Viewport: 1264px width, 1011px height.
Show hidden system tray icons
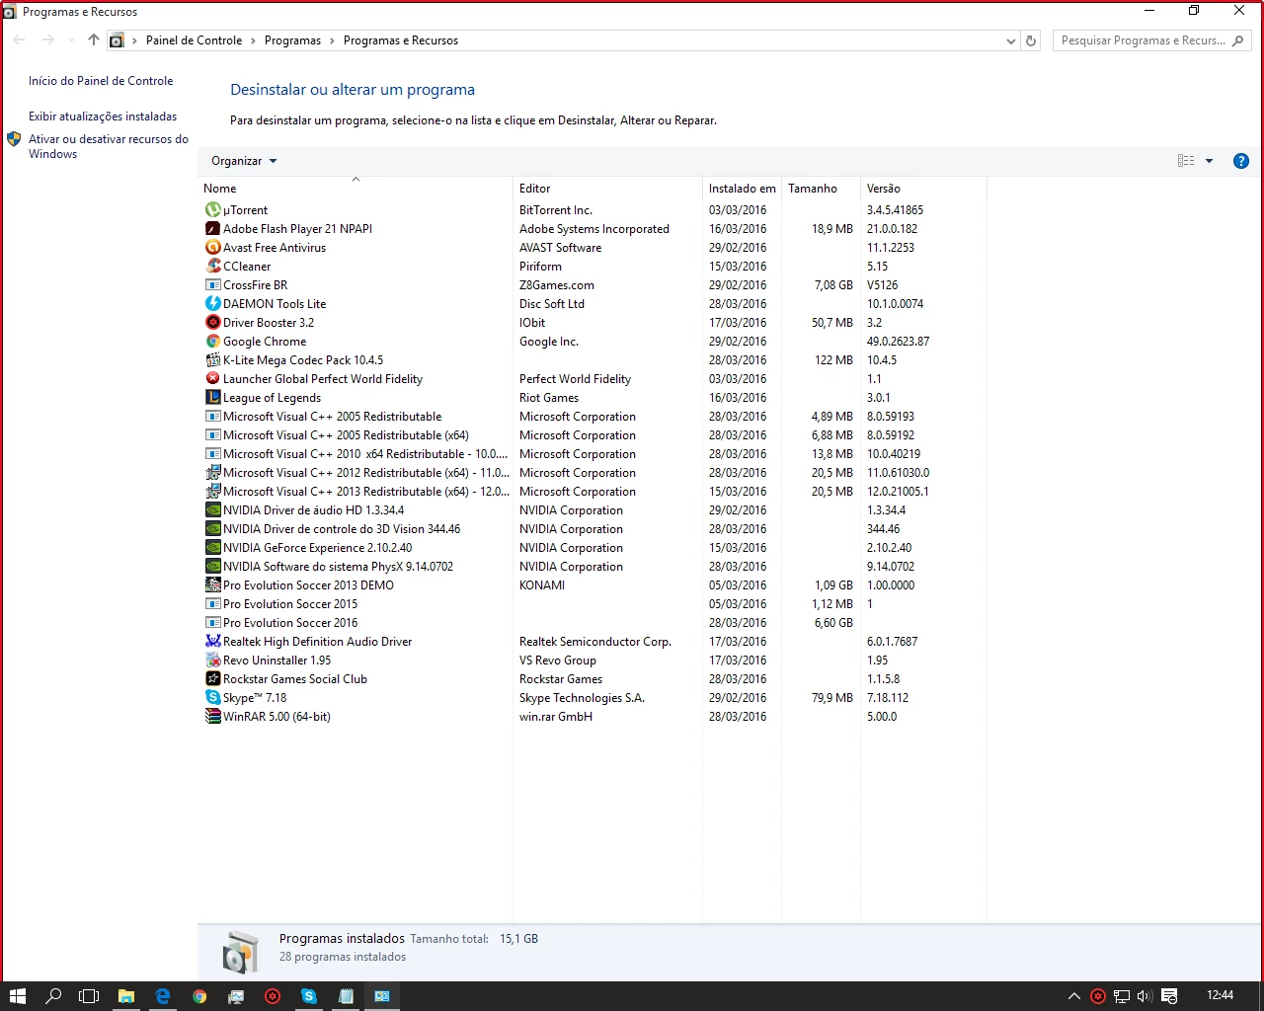[x=1074, y=996]
